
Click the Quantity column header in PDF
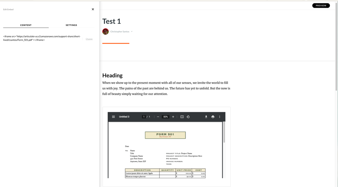[x=167, y=170]
